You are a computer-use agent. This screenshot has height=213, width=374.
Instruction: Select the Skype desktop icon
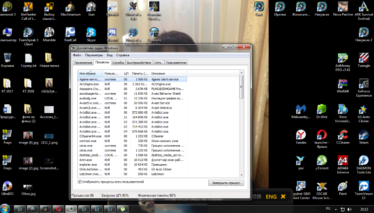click(x=91, y=33)
